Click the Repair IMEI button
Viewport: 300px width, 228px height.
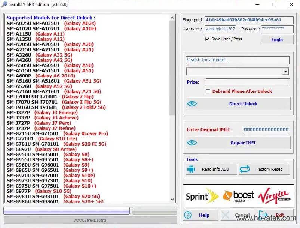coord(238,143)
